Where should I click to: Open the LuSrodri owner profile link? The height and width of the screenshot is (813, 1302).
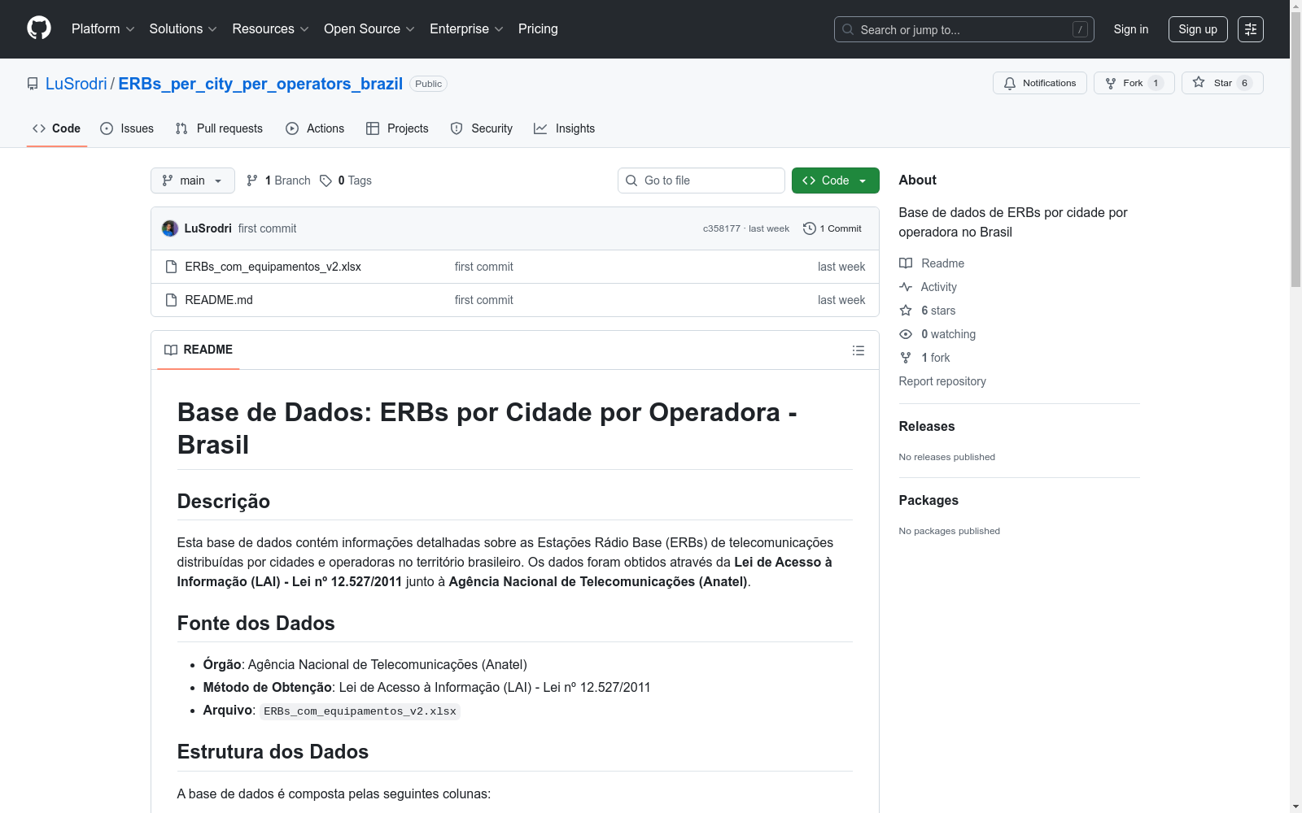[x=76, y=84]
